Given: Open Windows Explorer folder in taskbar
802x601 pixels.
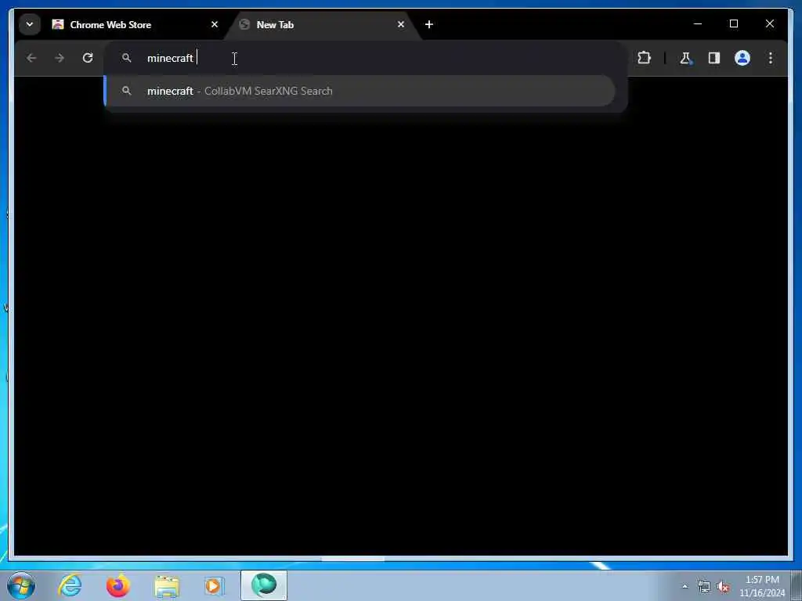Looking at the screenshot, I should tap(167, 585).
